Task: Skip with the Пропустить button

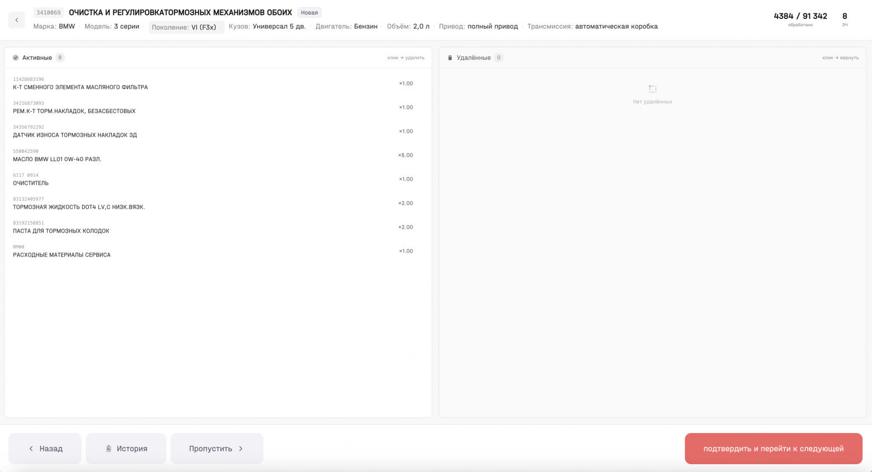Action: tap(217, 449)
